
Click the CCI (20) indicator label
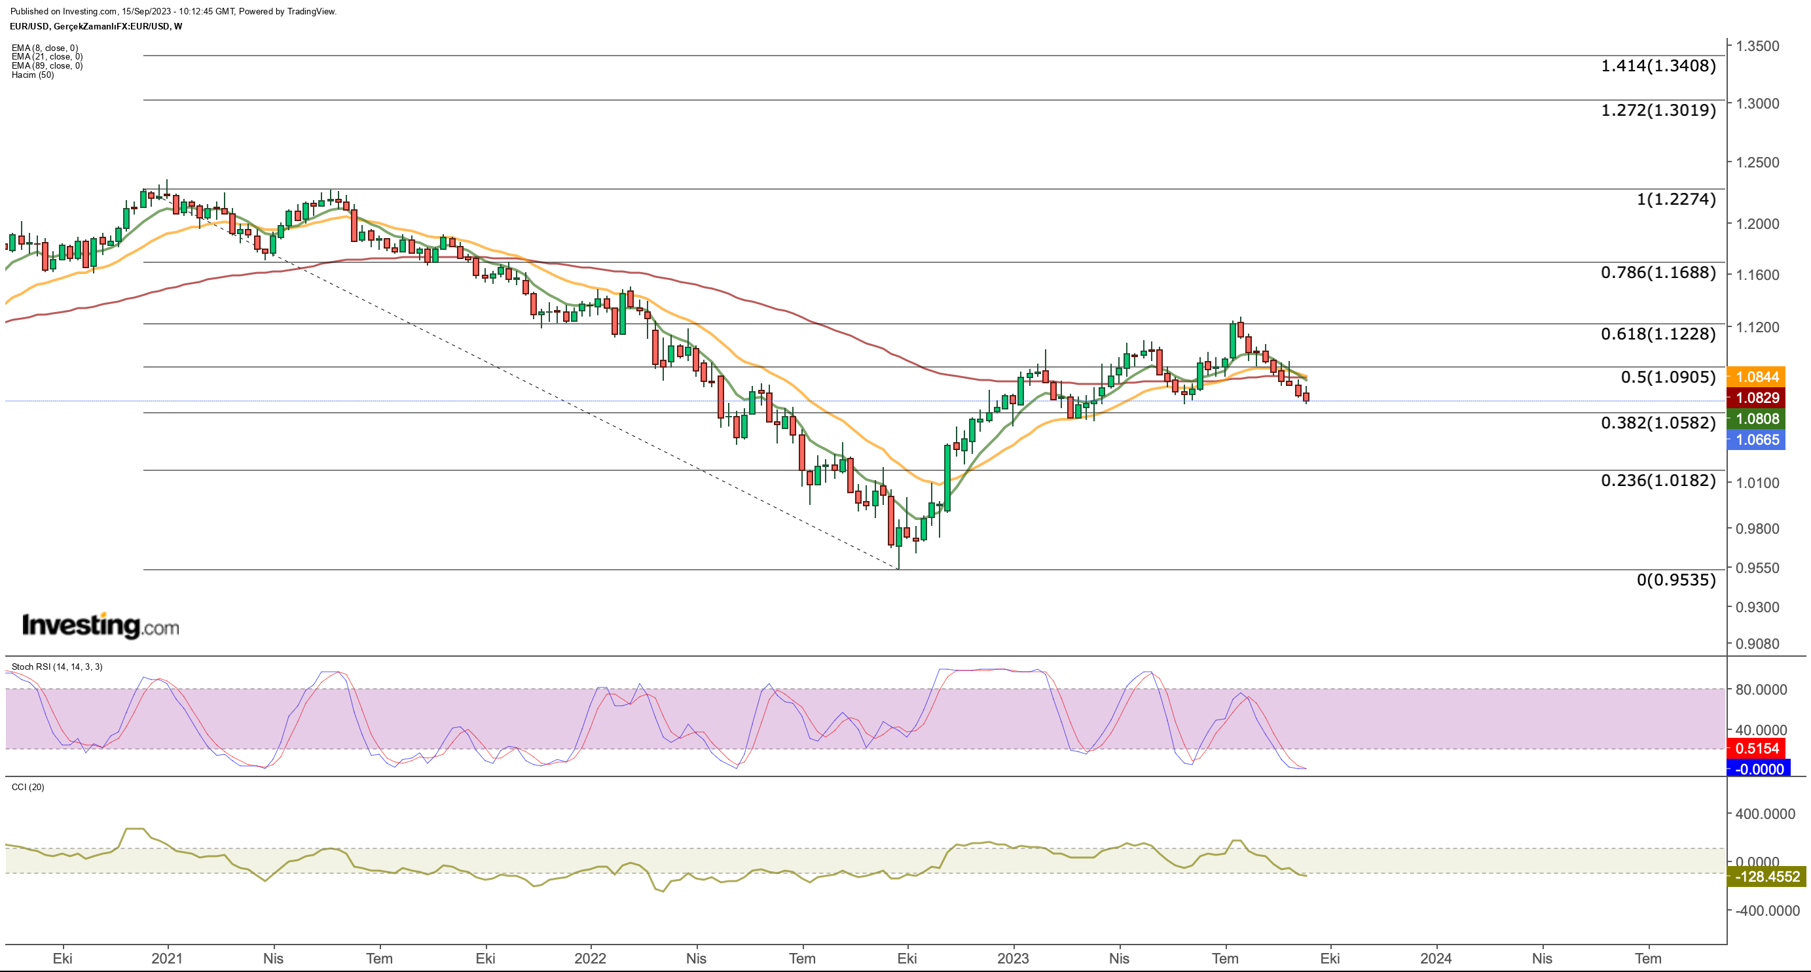[x=28, y=787]
